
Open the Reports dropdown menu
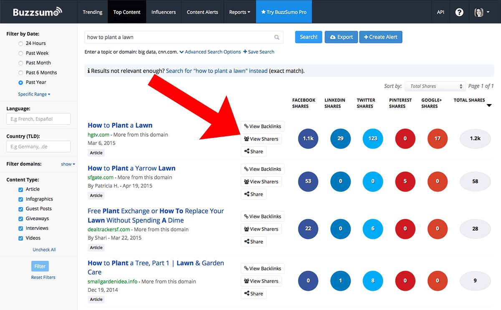coord(240,12)
